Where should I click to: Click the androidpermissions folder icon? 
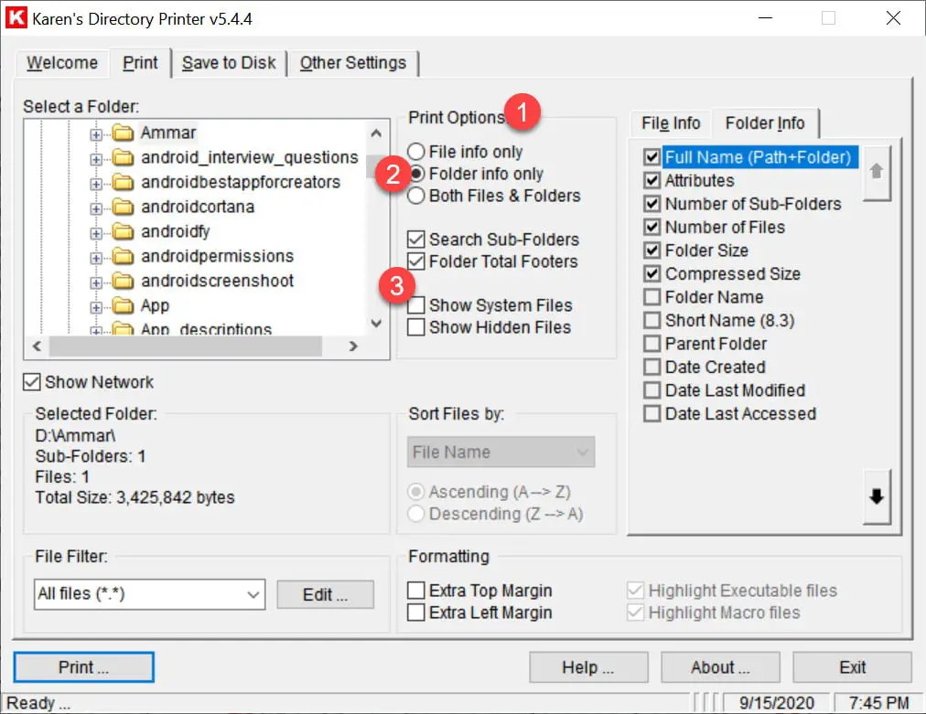coord(123,257)
